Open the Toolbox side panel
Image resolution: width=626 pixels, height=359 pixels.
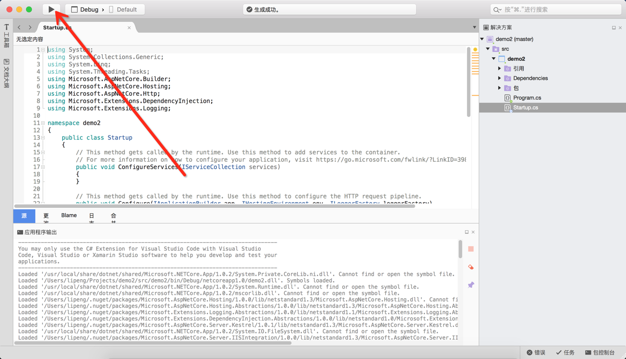click(6, 36)
